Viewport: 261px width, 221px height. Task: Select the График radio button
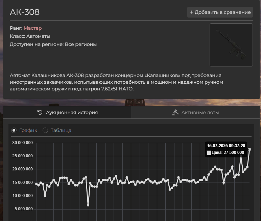tap(14, 130)
